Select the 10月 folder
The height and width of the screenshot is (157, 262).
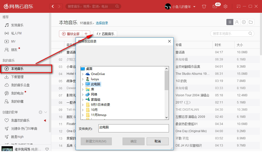[94, 110]
